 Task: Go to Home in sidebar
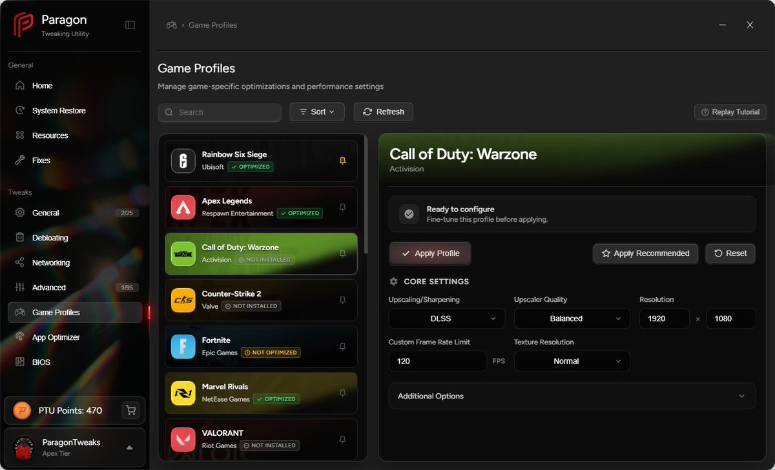point(75,86)
